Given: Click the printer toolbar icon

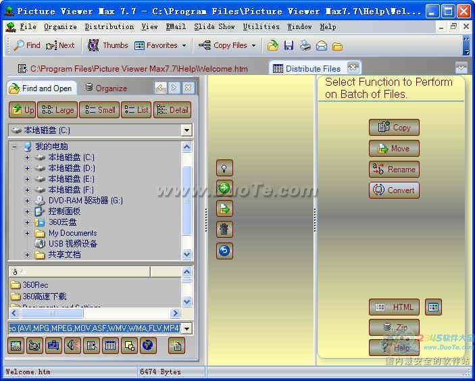Looking at the screenshot, I should [x=305, y=45].
